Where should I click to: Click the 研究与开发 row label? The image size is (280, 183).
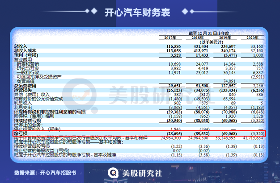tap(28, 68)
